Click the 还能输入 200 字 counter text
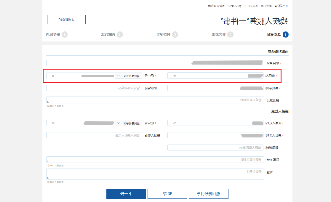The image size is (331, 202). pyautogui.click(x=55, y=182)
